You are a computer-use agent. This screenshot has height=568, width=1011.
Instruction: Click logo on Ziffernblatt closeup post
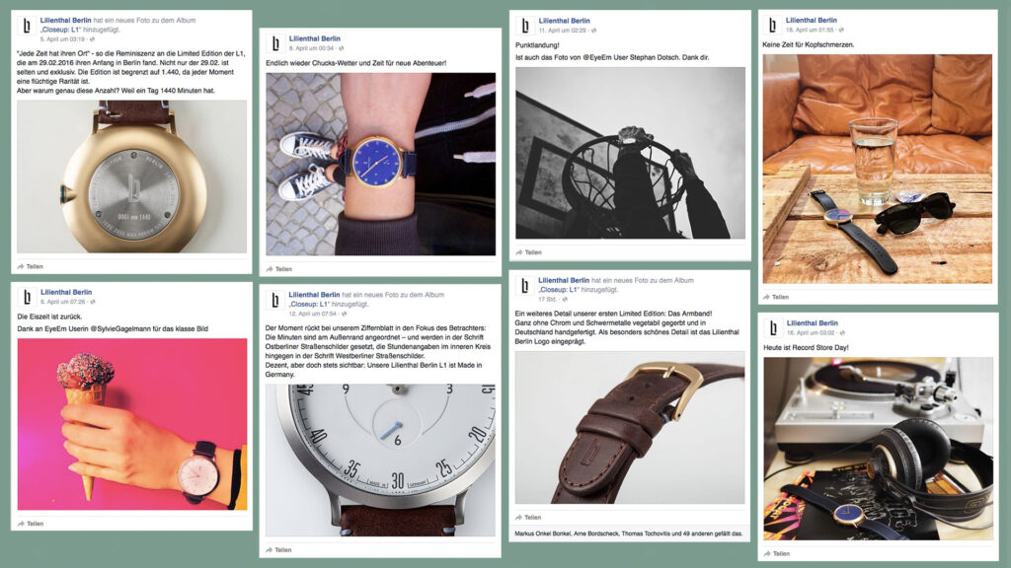[x=274, y=300]
